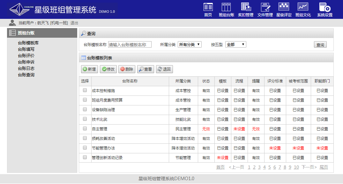Expand the 所属分类 dropdown
Viewport: 343px width, 184px height.
190,45
